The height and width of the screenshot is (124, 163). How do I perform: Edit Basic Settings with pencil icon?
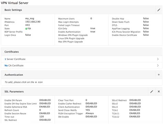(159, 10)
